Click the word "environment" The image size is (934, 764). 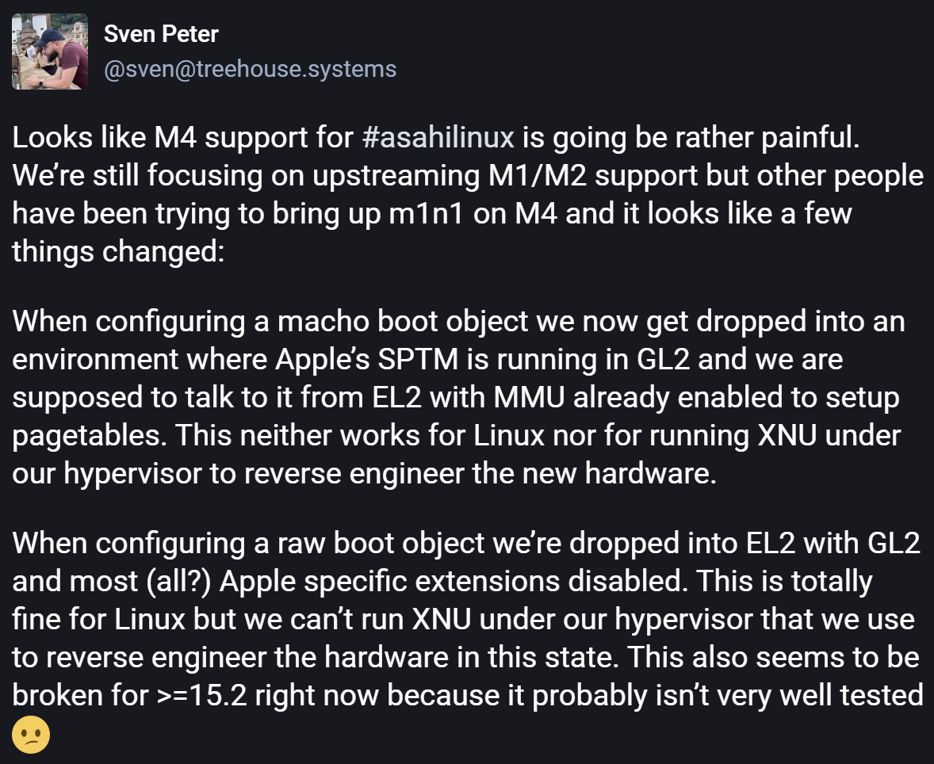pos(95,360)
